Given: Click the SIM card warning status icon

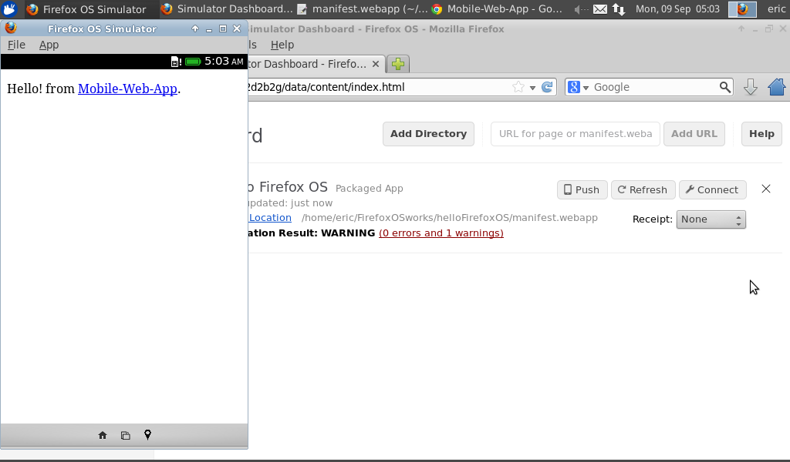Looking at the screenshot, I should [176, 62].
